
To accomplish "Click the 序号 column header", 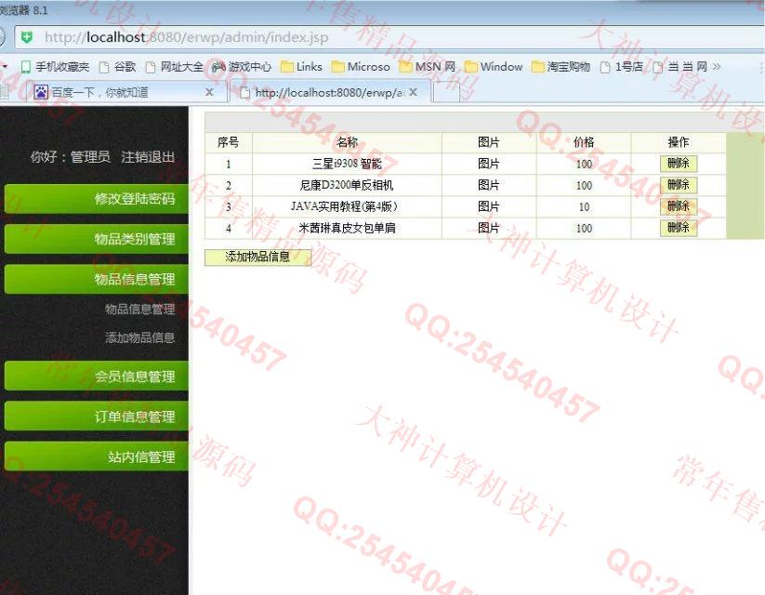I will [229, 142].
